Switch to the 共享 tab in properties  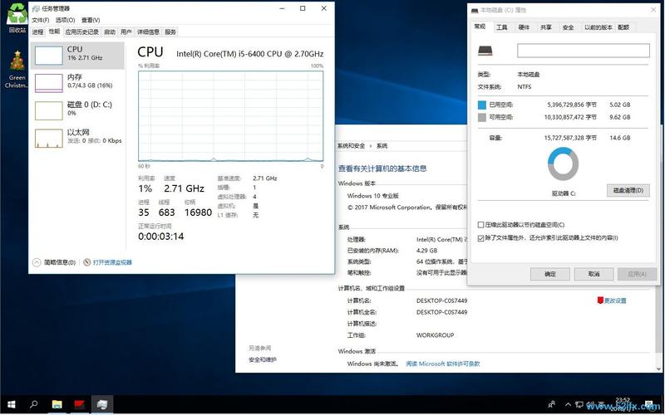546,27
